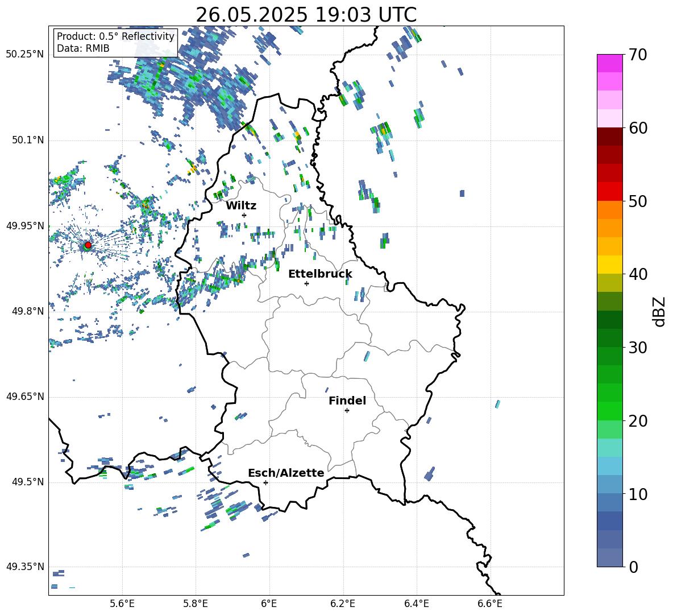Click the 49.5°N latitude label
Screen dimensions: 673x615
coord(27,482)
